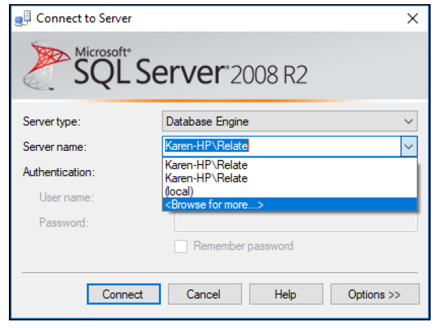Click the Connect button
The image size is (443, 330).
[124, 294]
